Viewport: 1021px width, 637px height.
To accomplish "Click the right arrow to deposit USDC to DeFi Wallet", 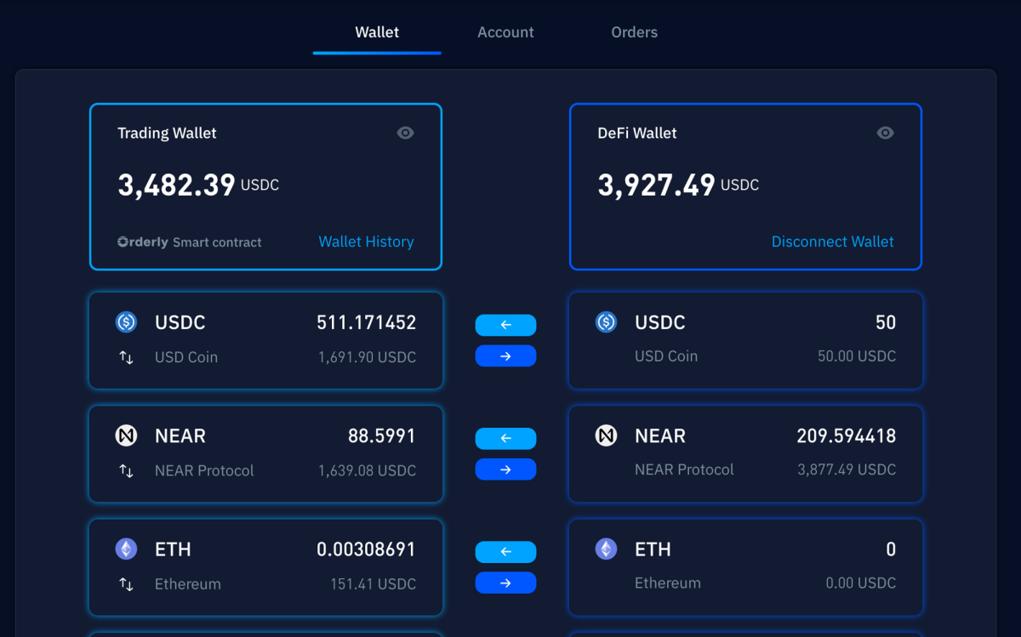I will pos(506,355).
